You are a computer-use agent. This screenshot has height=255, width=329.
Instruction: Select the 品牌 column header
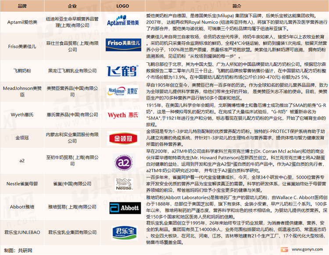click(x=22, y=6)
